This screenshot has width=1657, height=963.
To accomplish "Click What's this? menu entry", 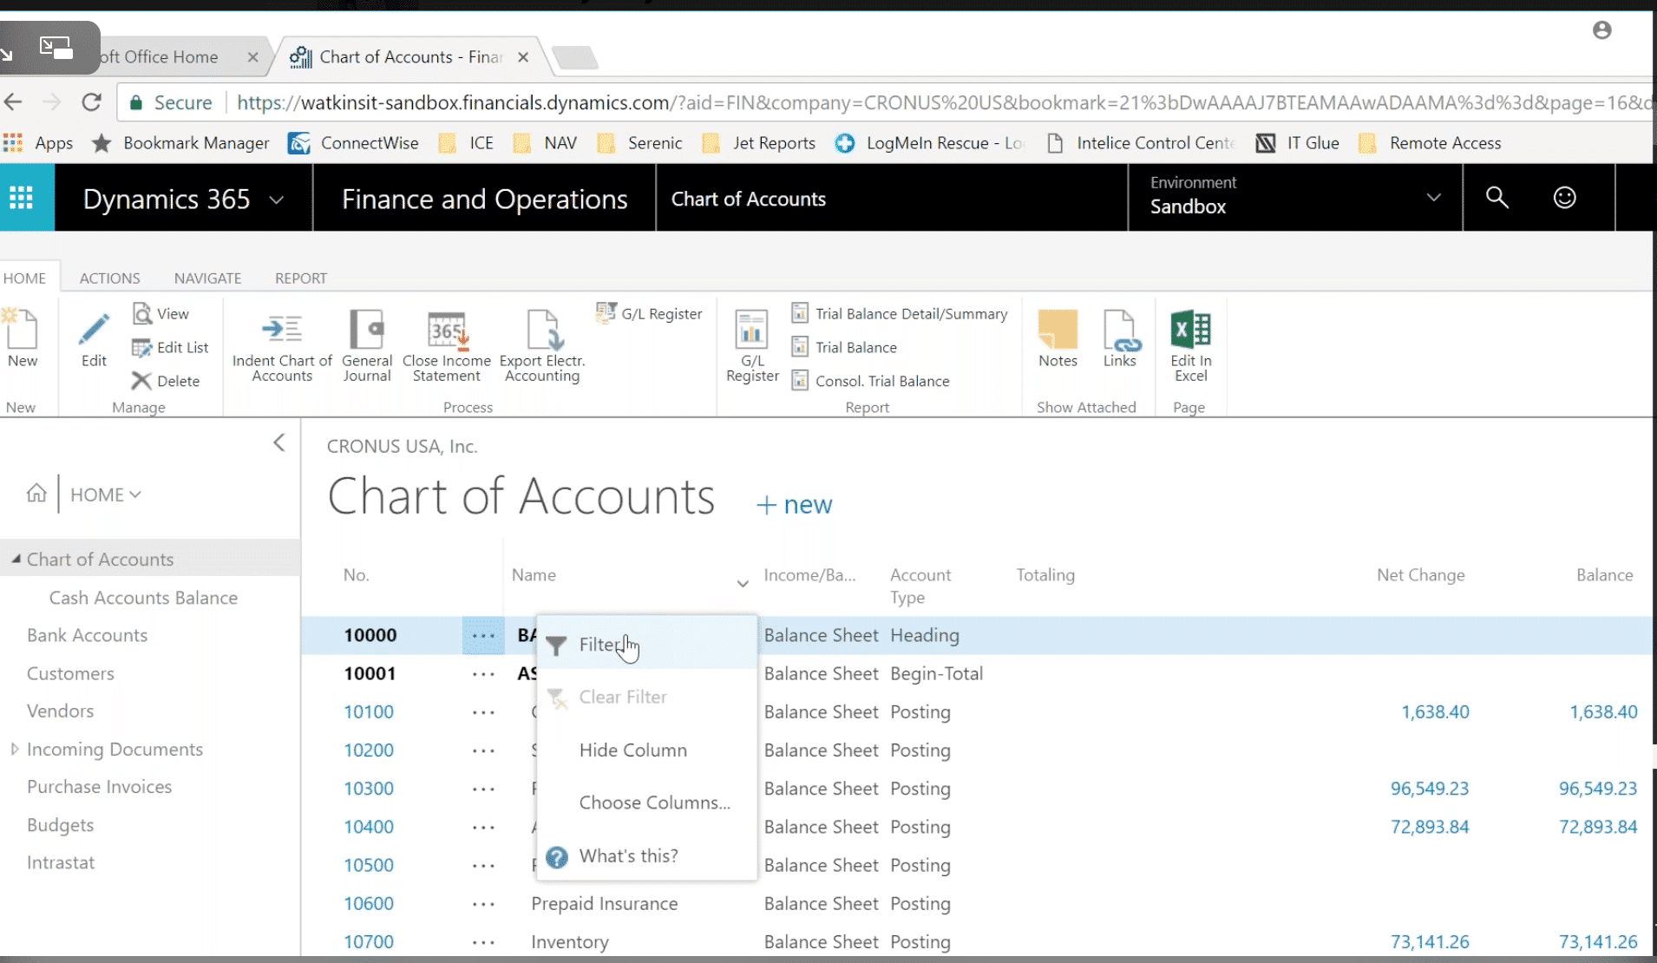I will [646, 855].
